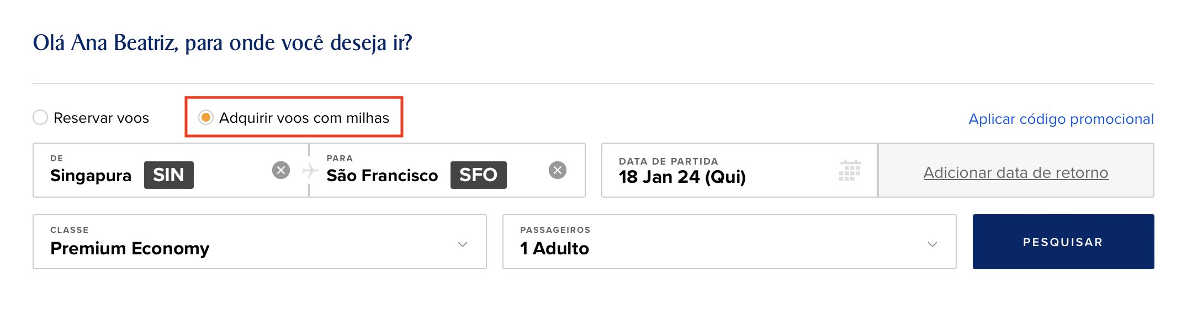Click the SFO airport code badge
This screenshot has height=316, width=1187.
[479, 175]
